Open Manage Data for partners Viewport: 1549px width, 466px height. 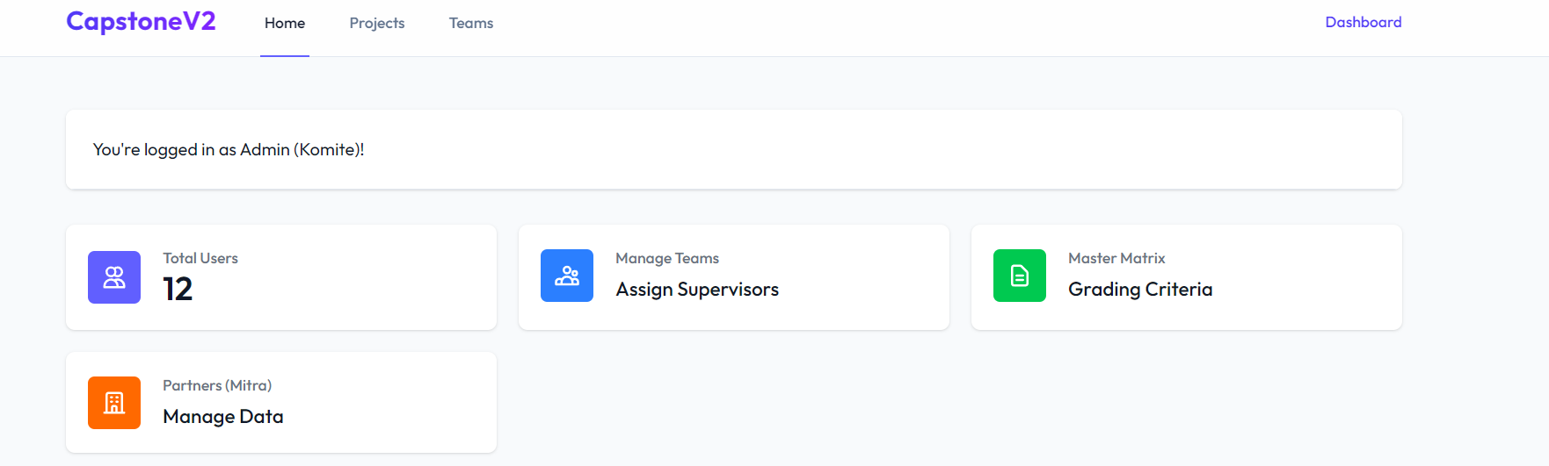pos(223,417)
